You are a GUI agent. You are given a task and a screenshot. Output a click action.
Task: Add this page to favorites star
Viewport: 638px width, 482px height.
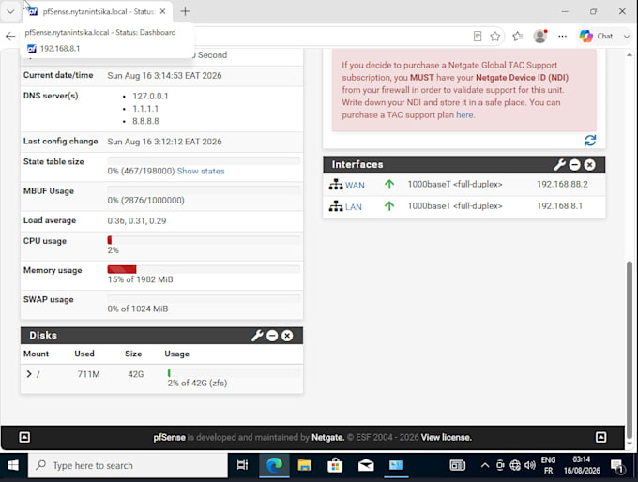pos(494,37)
